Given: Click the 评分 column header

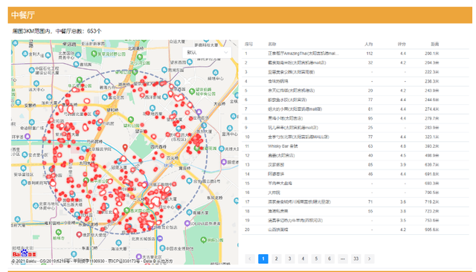Looking at the screenshot, I should [x=402, y=45].
